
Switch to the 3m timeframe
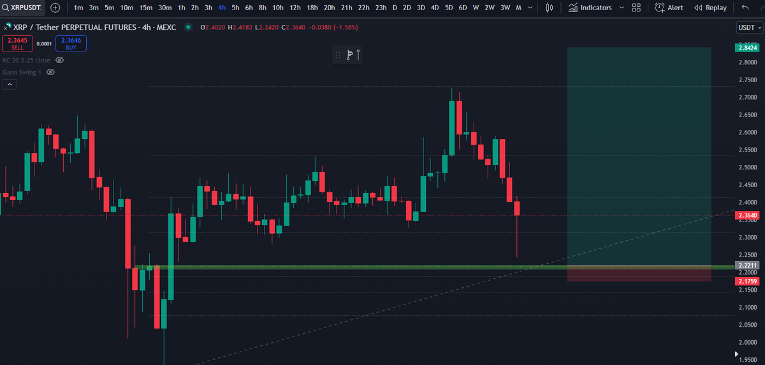point(94,8)
